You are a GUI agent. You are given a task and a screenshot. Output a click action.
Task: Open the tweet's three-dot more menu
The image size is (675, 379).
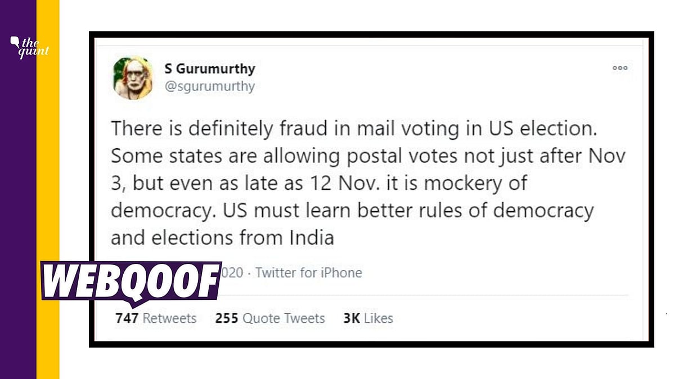(620, 69)
